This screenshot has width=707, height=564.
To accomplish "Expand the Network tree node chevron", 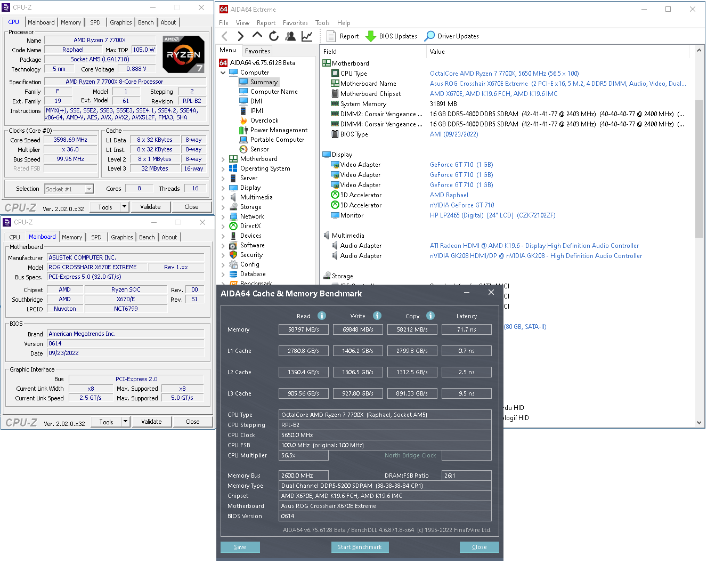I will (x=223, y=216).
